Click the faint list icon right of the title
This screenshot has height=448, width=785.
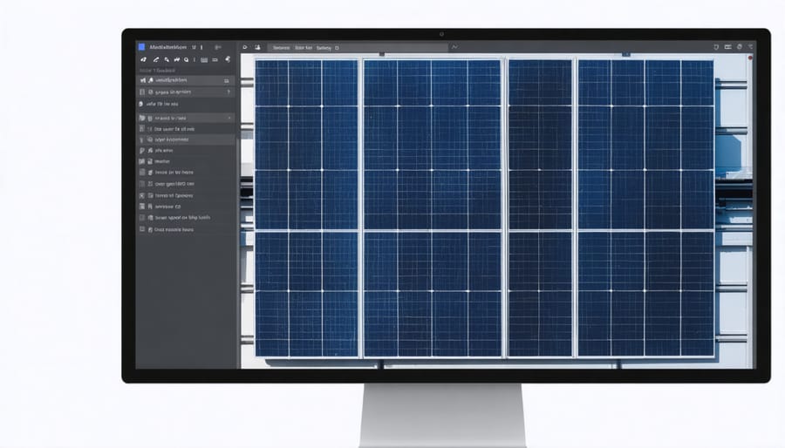pyautogui.click(x=218, y=47)
